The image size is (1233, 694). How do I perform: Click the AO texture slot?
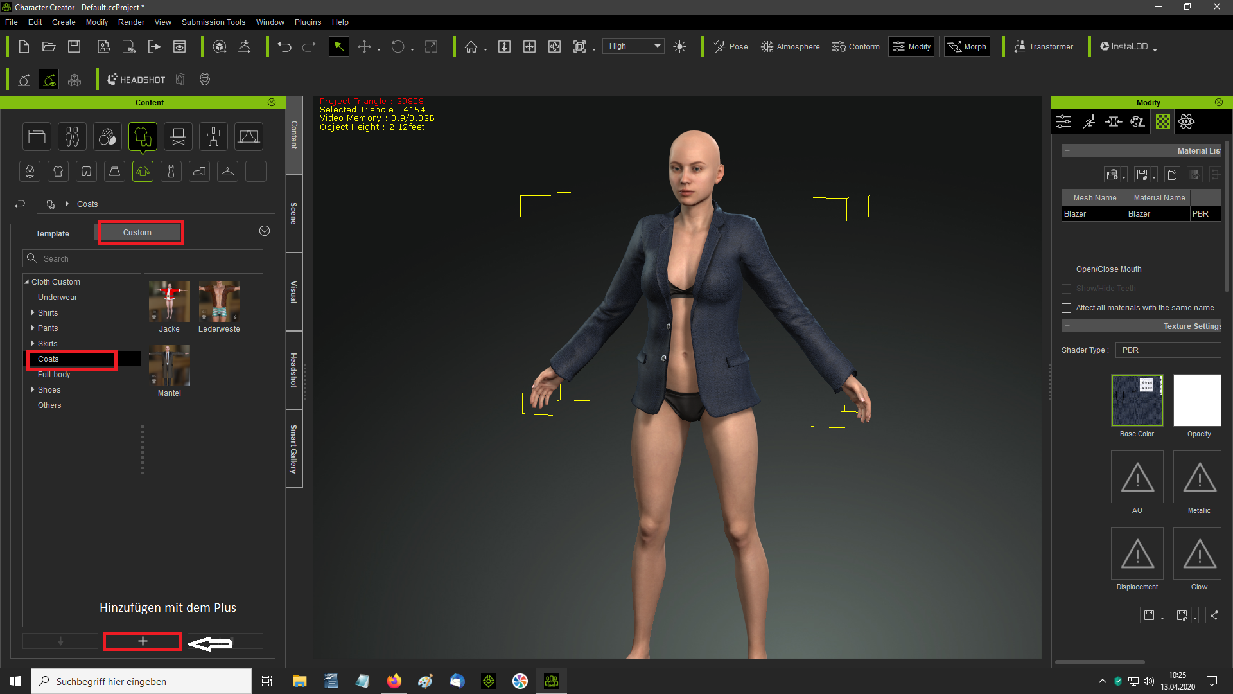point(1137,477)
